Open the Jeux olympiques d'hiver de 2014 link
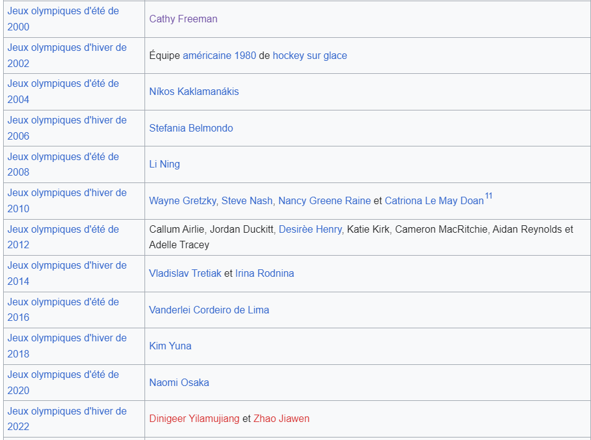591x440 pixels. coord(67,273)
